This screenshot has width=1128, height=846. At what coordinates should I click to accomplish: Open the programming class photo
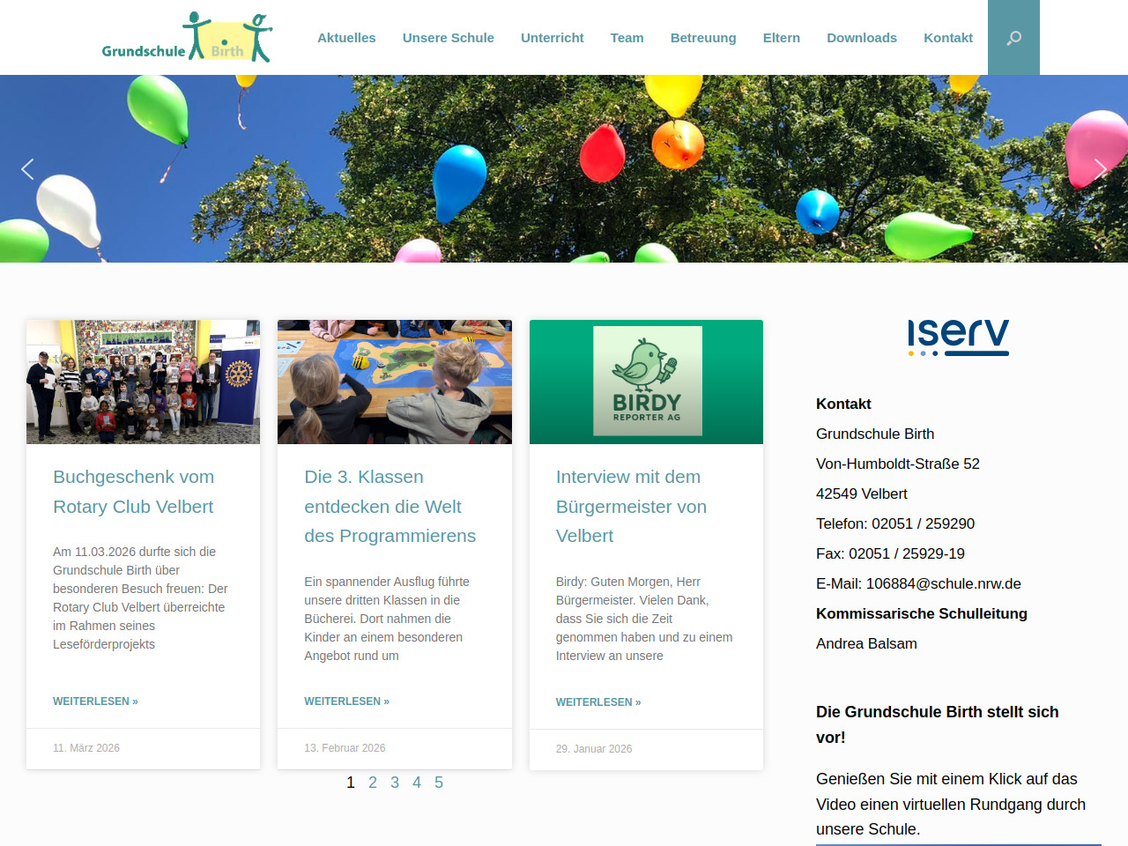(394, 382)
